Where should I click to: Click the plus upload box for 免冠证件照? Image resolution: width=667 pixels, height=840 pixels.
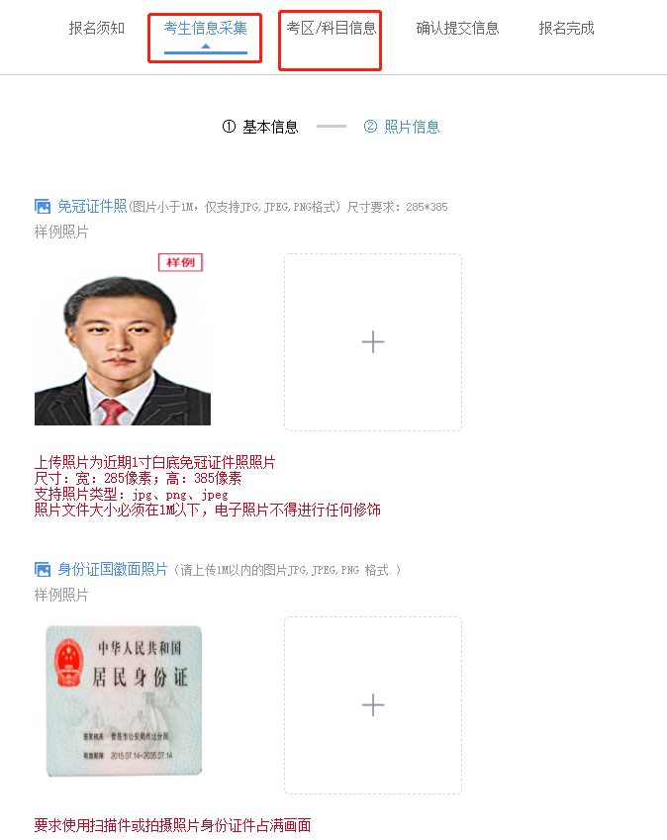tap(373, 342)
